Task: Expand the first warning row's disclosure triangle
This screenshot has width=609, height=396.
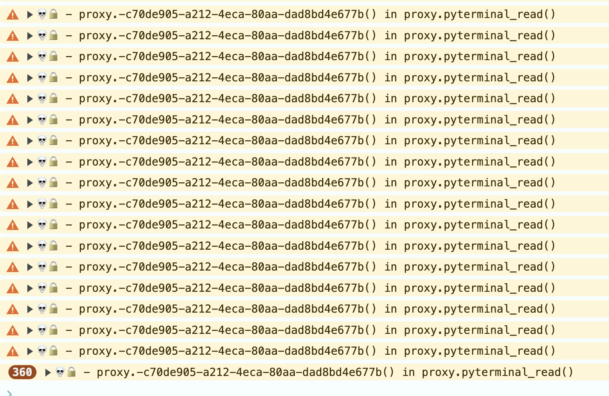Action: (30, 15)
